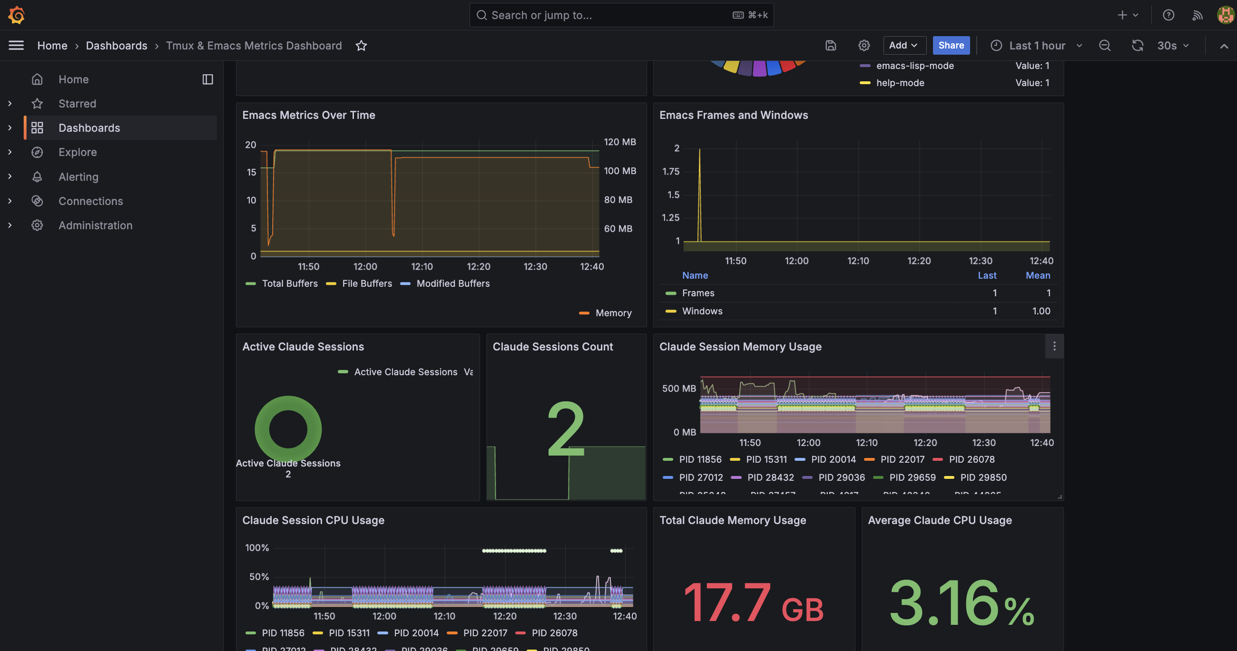This screenshot has height=651, width=1237.
Task: Open Explore in the sidebar
Action: click(78, 152)
